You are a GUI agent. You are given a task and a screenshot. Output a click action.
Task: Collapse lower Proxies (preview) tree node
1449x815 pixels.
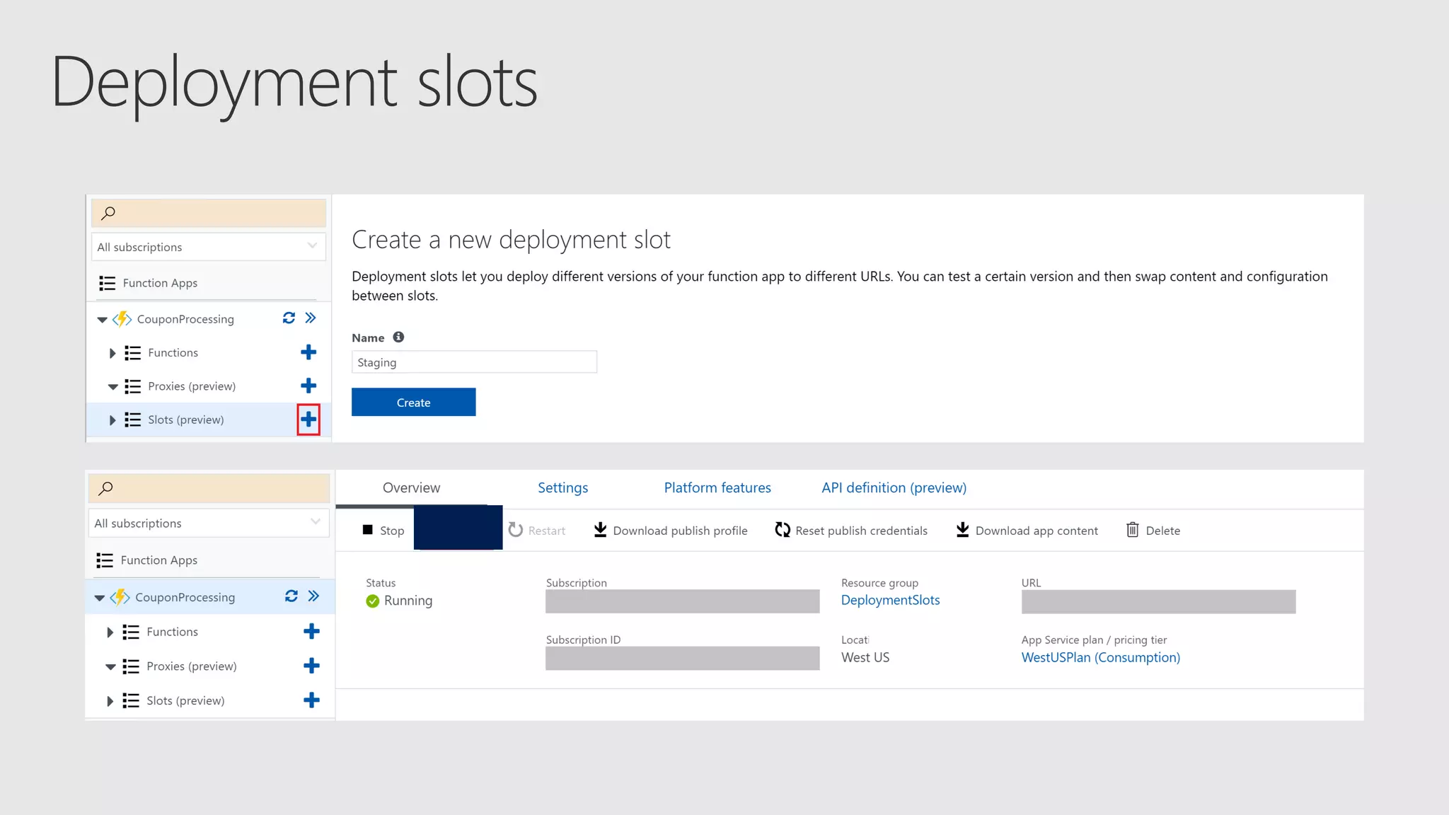tap(110, 666)
